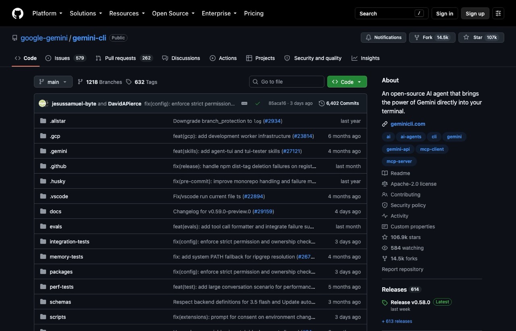Open the Solutions dropdown menu
Viewport: 516px width, 331px height.
click(x=86, y=13)
